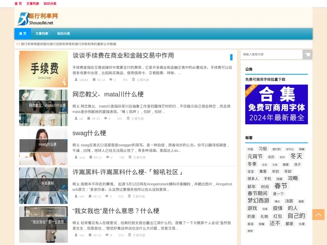Click the calendar icon in the 我女我也 article row

pos(90,235)
